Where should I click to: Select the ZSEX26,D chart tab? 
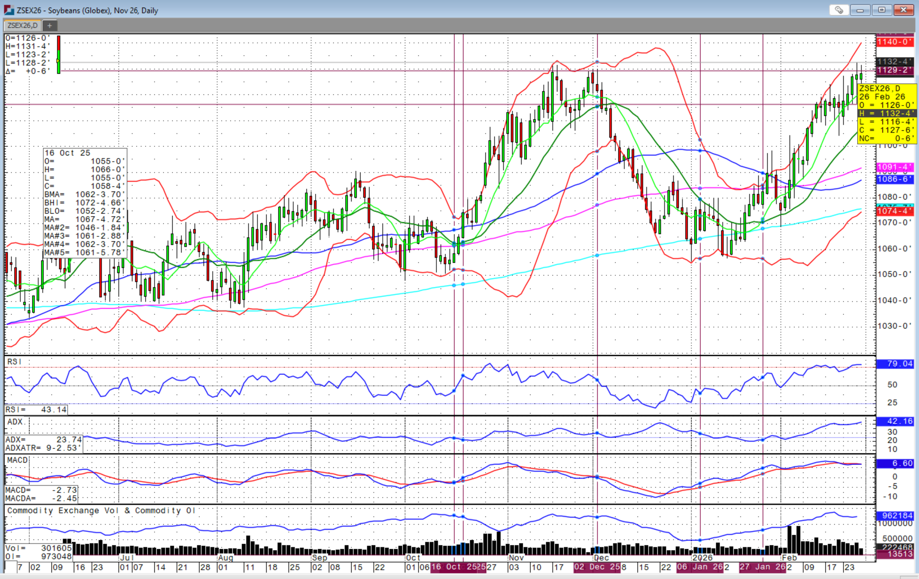pos(23,26)
